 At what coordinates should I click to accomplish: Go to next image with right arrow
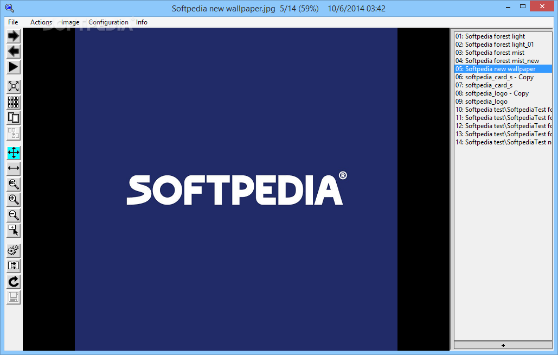click(x=14, y=36)
